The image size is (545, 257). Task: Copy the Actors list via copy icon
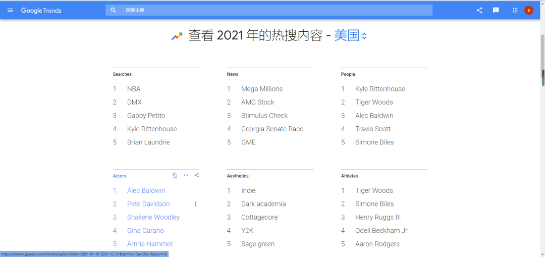[175, 175]
